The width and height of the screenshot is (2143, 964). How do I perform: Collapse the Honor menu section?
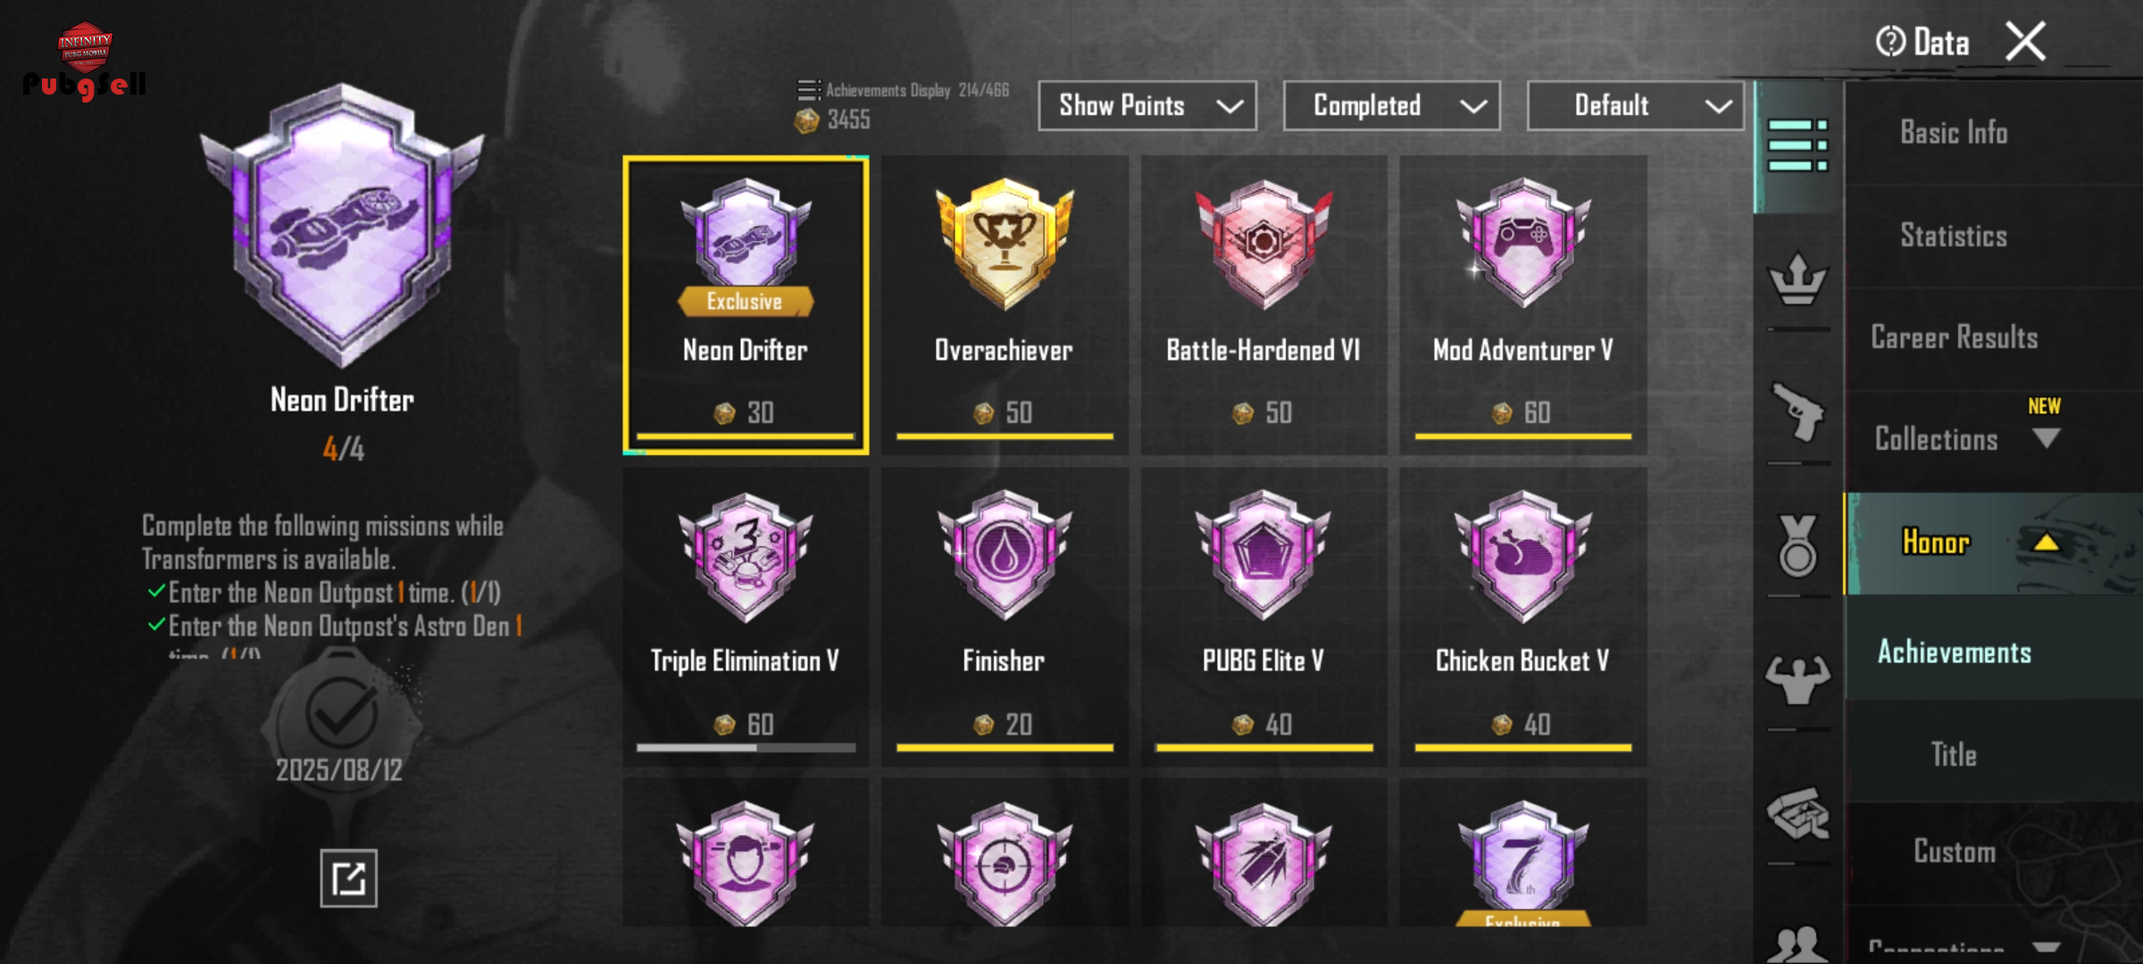(1993, 543)
